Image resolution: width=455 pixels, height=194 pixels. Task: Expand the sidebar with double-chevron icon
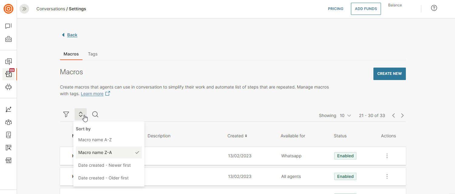[x=24, y=9]
